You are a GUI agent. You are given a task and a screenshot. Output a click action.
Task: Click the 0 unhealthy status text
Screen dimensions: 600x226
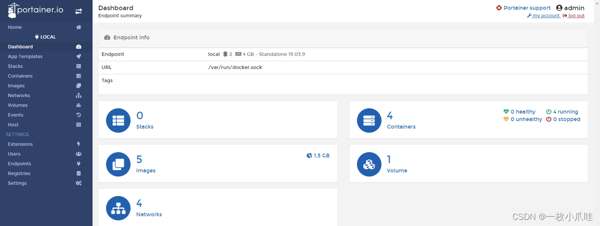pyautogui.click(x=526, y=119)
